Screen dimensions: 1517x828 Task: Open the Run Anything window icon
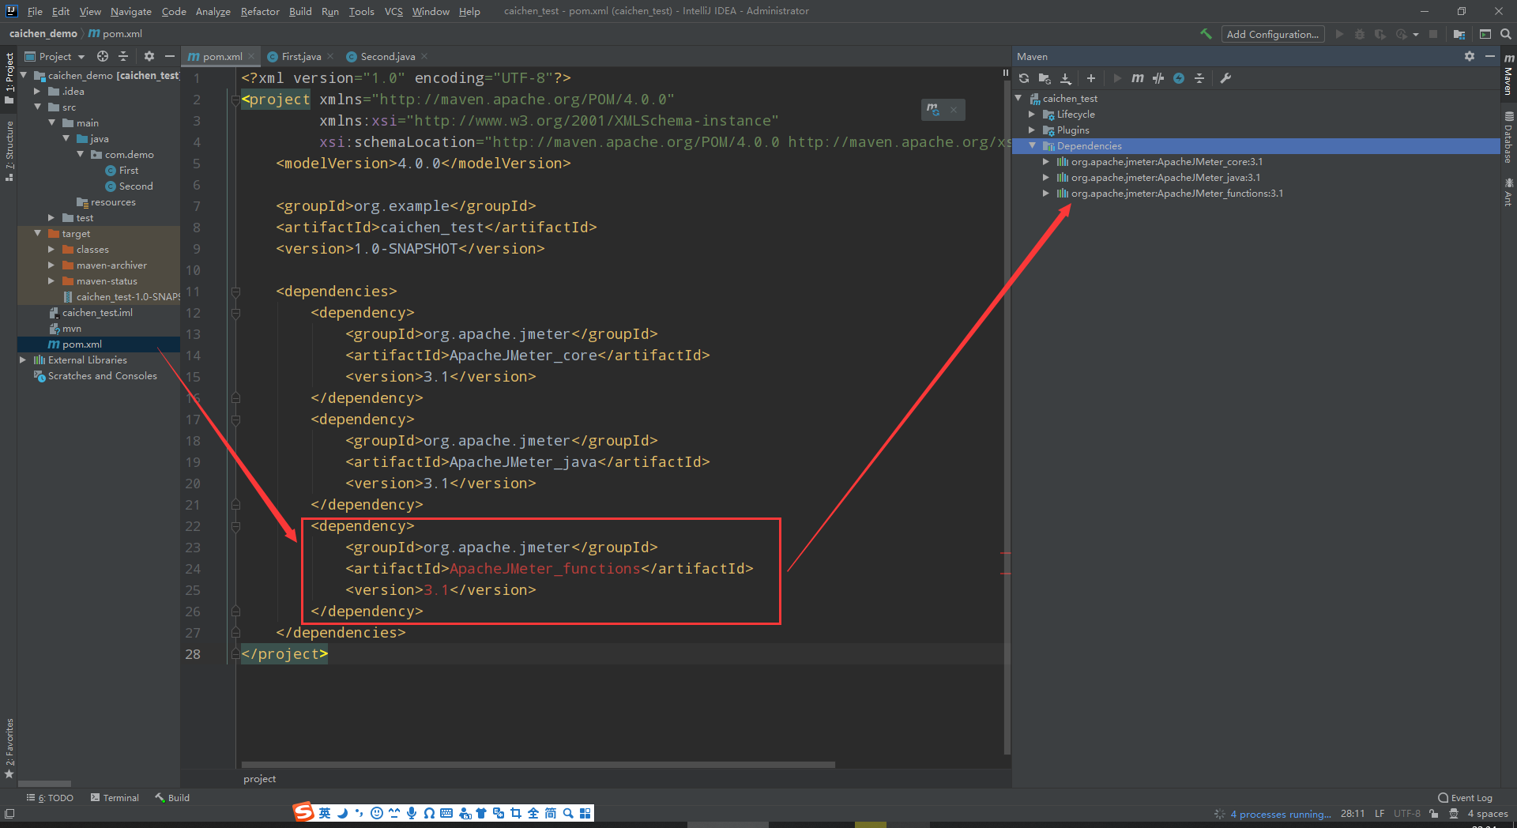1485,34
